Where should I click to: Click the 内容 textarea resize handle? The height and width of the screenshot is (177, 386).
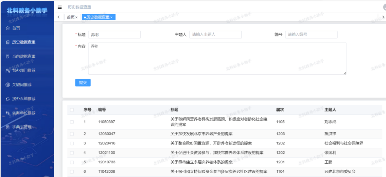pyautogui.click(x=345, y=73)
